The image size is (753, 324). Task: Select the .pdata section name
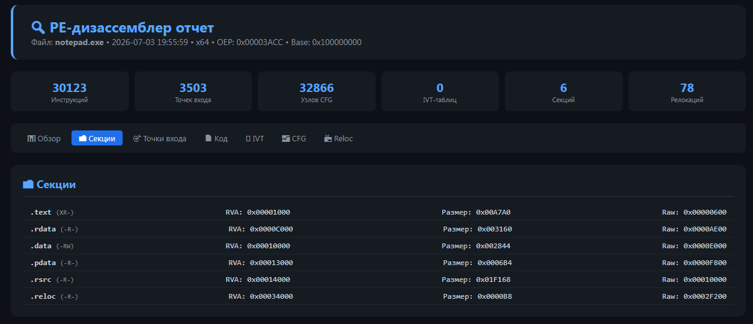[43, 263]
